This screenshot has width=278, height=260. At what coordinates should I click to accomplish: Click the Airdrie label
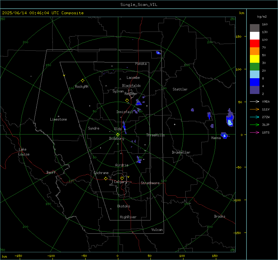click(122, 165)
